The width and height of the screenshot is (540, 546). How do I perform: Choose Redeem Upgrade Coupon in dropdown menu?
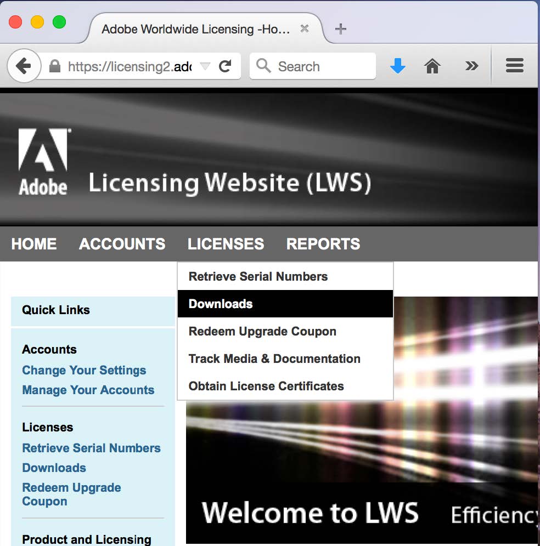coord(285,331)
